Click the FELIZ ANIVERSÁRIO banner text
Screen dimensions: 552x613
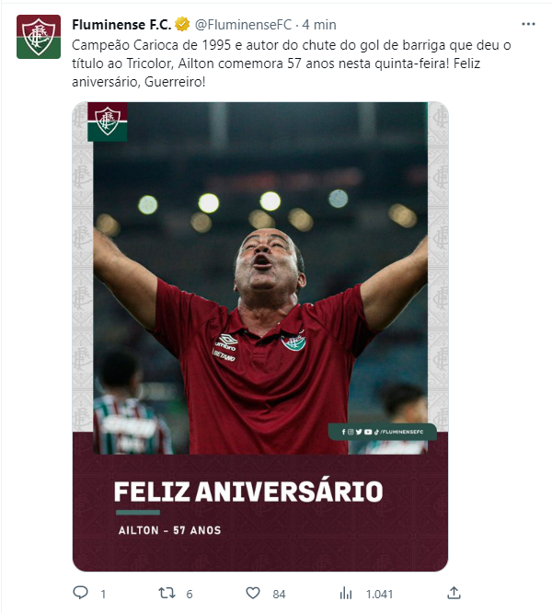click(248, 492)
